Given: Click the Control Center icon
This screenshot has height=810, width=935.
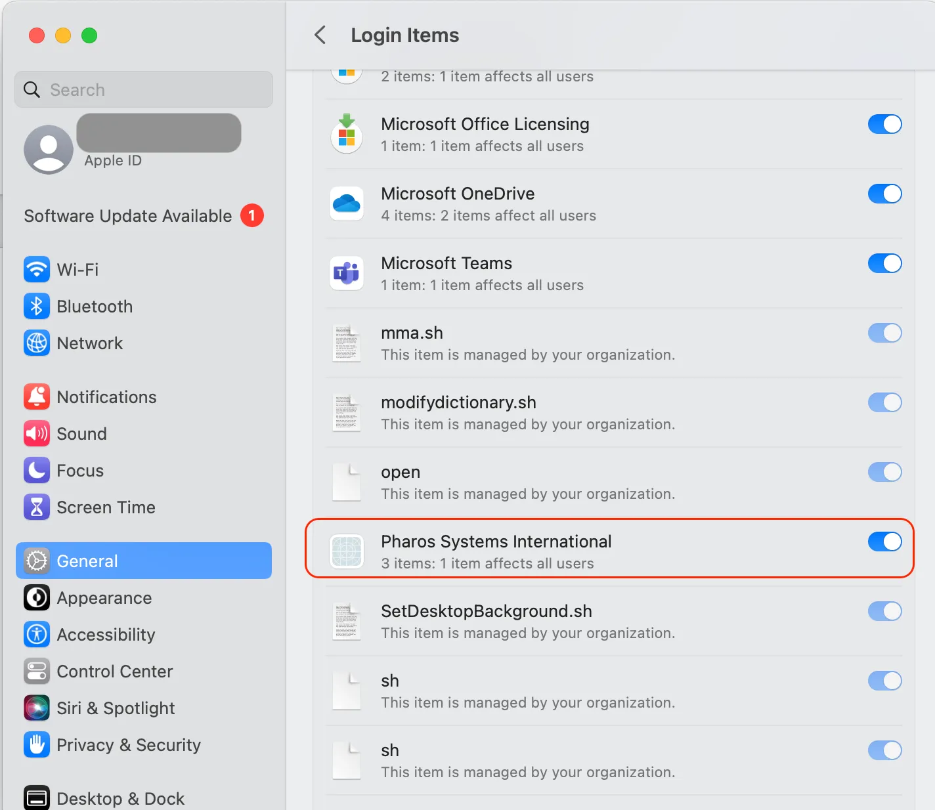Looking at the screenshot, I should click(x=37, y=671).
